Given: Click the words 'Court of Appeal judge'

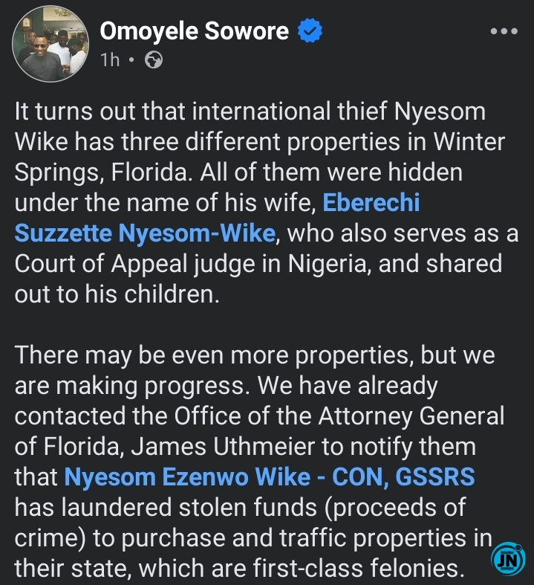Looking at the screenshot, I should 147,265.
